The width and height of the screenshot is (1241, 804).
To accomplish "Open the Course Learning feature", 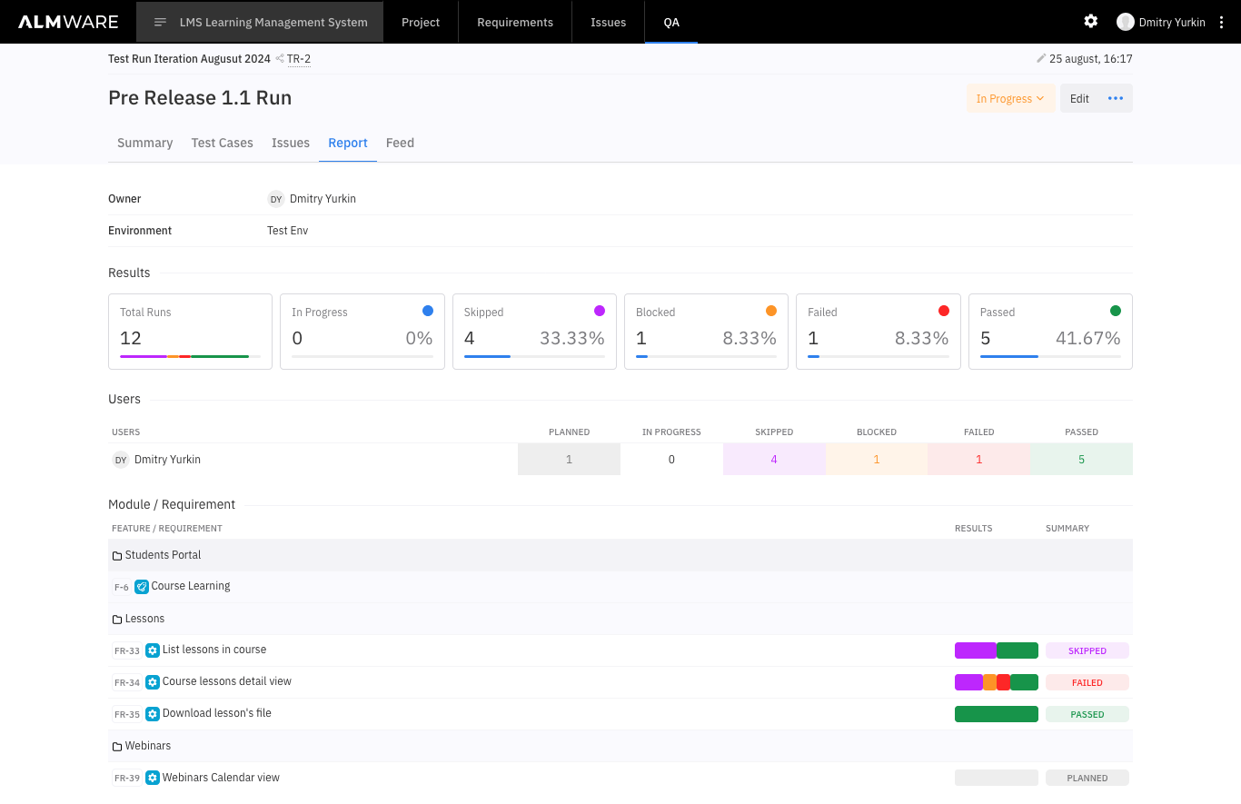I will pos(191,586).
